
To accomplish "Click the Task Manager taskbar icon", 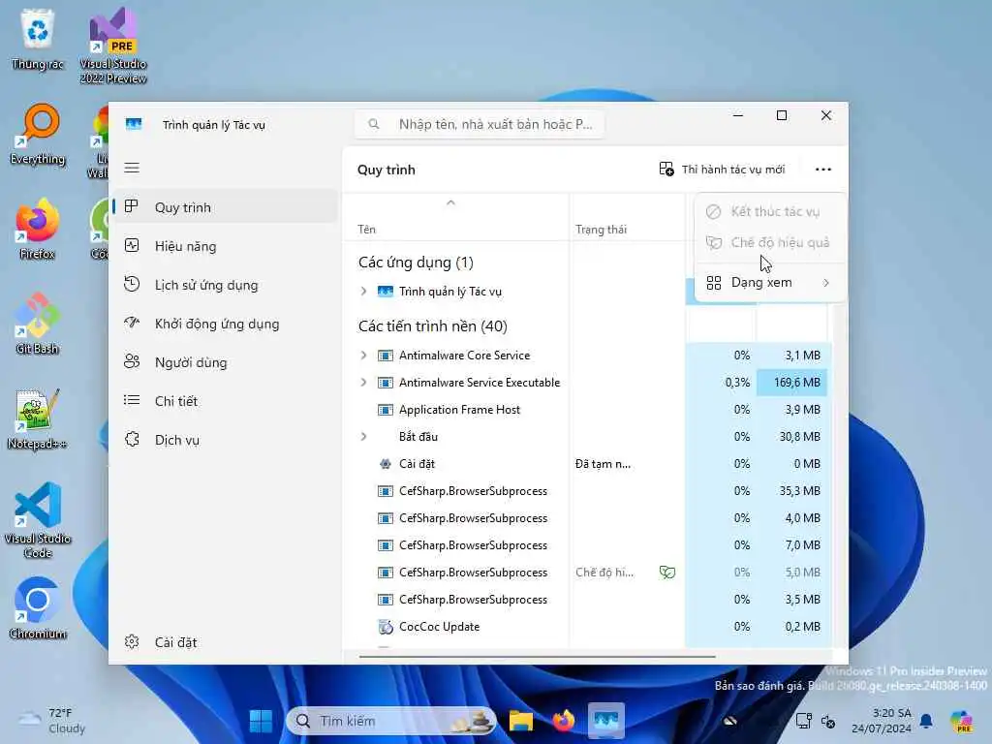I will [605, 721].
